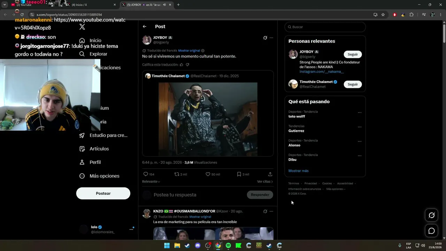Open messages floating chat button

[x=431, y=231]
